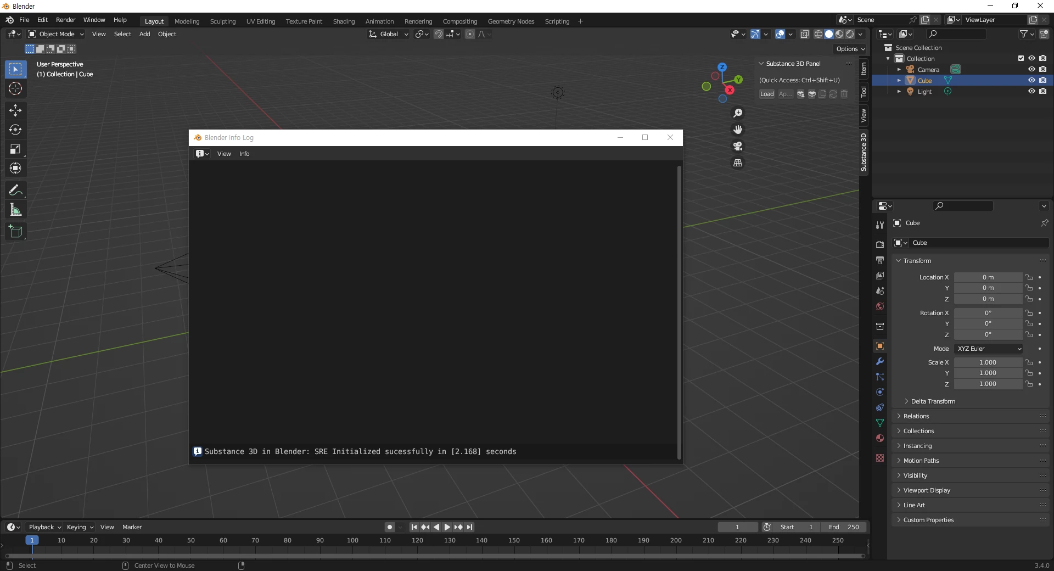Open the editor type menu in Info Log
Image resolution: width=1054 pixels, height=571 pixels.
click(x=203, y=154)
